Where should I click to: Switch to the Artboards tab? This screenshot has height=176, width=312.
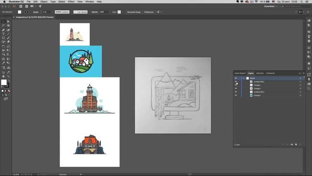click(x=271, y=73)
